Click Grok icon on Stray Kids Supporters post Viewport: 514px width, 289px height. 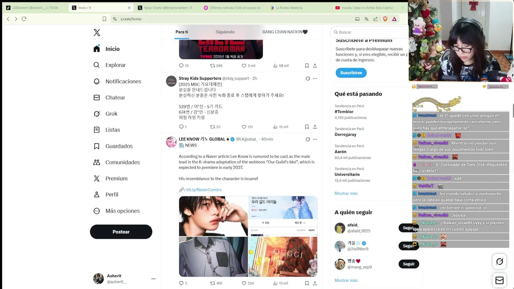click(308, 78)
